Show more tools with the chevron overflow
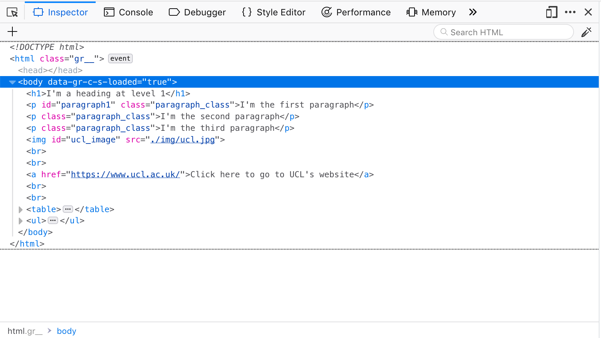Screen dimensions: 601x338 point(473,12)
